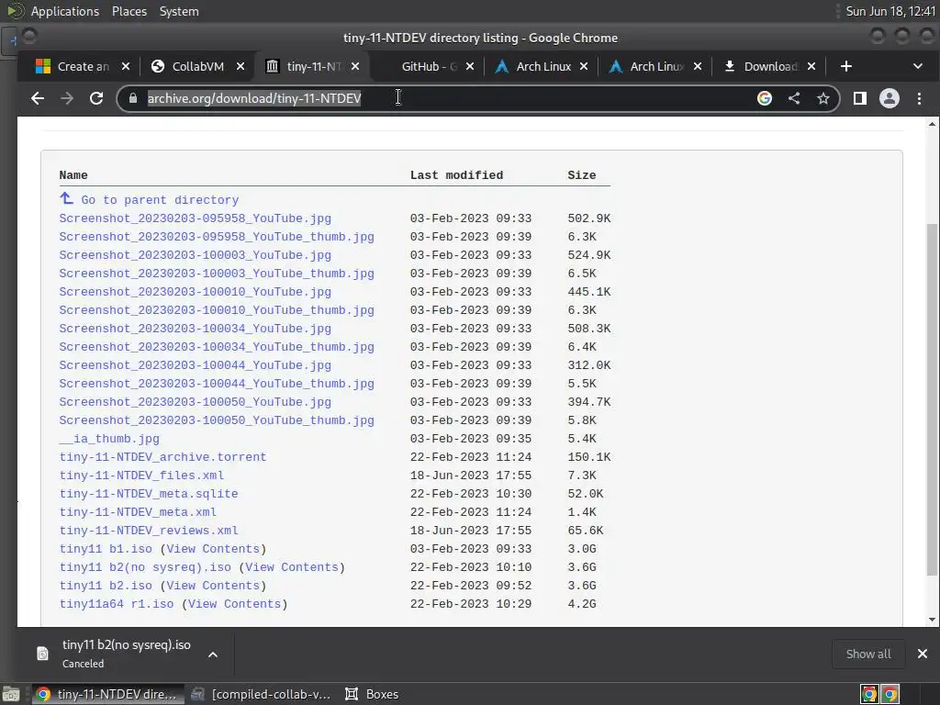Image resolution: width=940 pixels, height=705 pixels.
Task: View Contents of tiny11 b2.iso
Action: (213, 586)
